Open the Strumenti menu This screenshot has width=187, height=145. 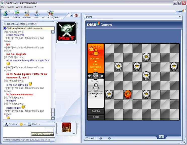click(x=28, y=7)
